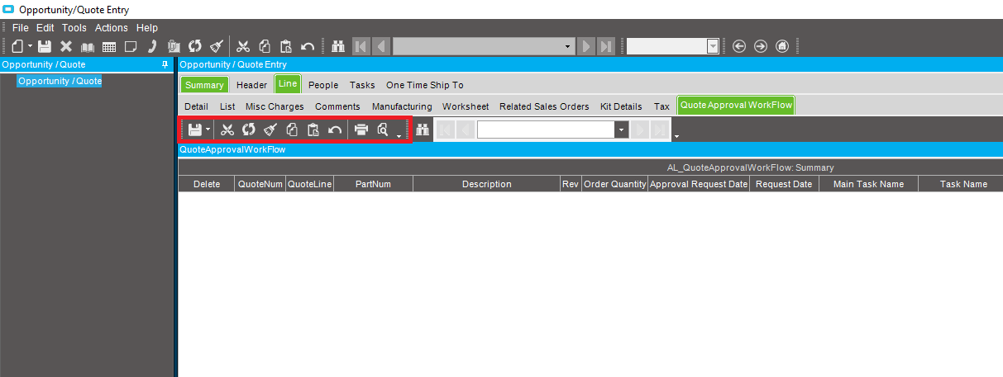Click Undo icon in the main toolbar
The image size is (1003, 377).
pyautogui.click(x=308, y=46)
